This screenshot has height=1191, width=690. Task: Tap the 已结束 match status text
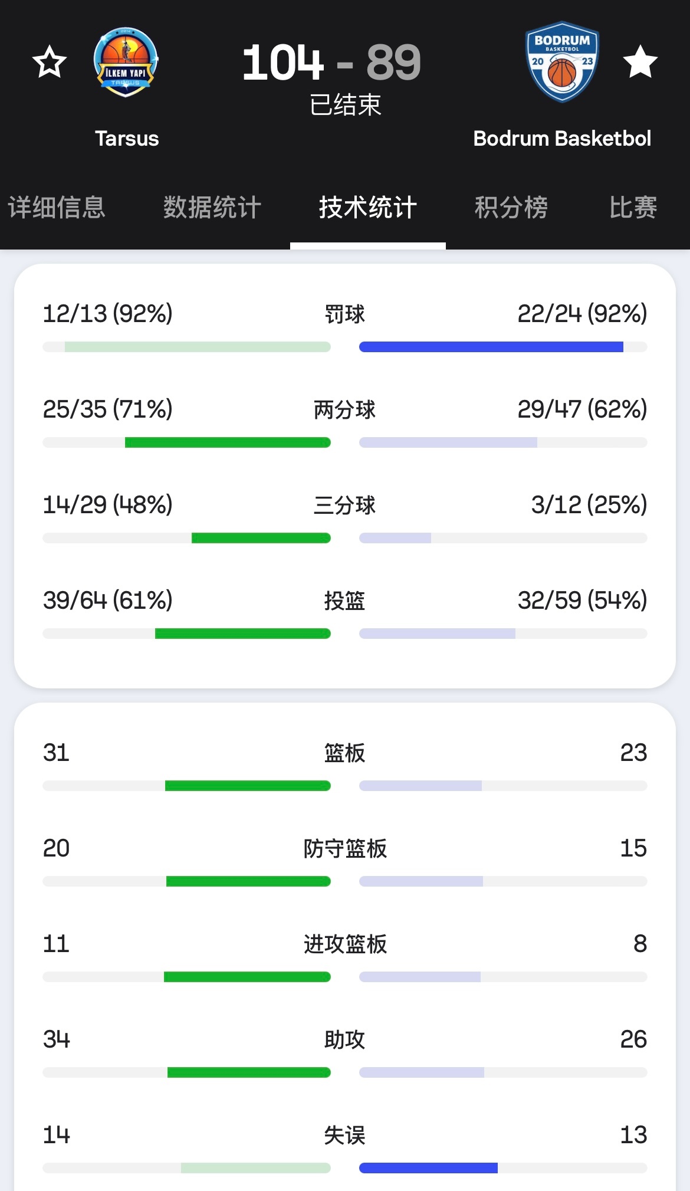(x=346, y=106)
